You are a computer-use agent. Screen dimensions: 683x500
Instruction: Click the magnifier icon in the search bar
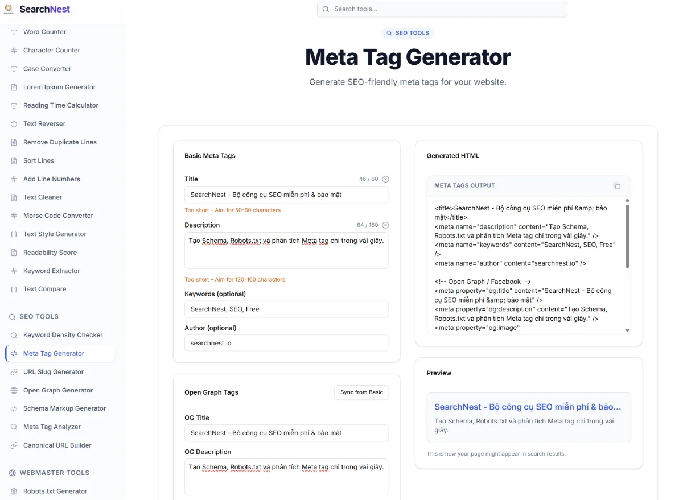(x=326, y=9)
